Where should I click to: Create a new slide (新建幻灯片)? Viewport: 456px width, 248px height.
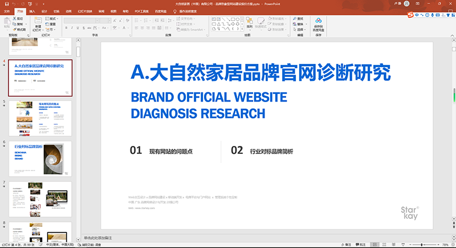pyautogui.click(x=38, y=25)
